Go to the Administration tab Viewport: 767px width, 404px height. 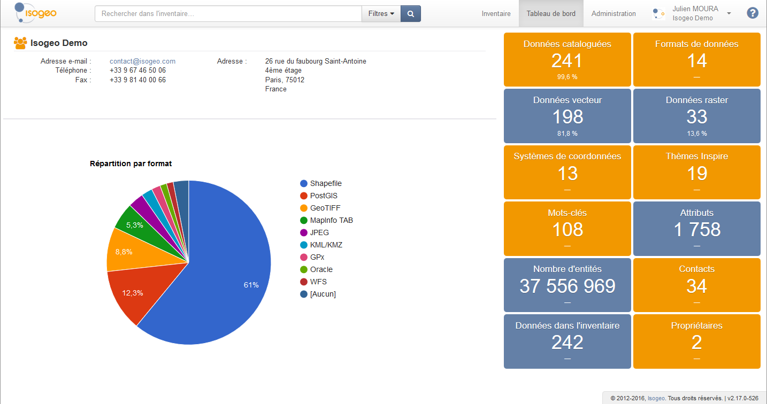click(613, 14)
